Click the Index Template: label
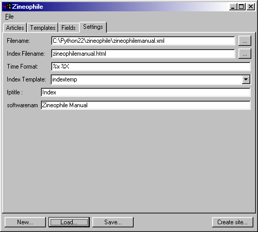This screenshot has height=232, width=258. (26, 79)
